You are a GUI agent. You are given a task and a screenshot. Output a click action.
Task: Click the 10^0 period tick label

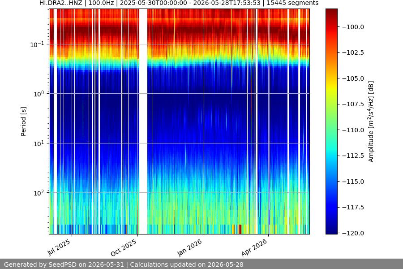point(39,94)
